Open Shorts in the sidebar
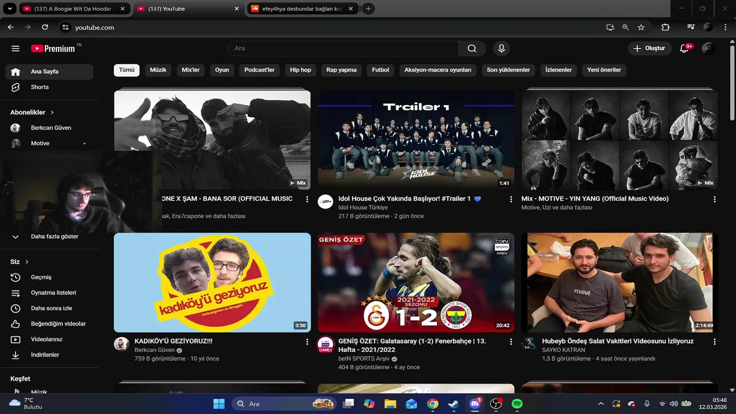Viewport: 736px width, 414px height. click(49, 87)
